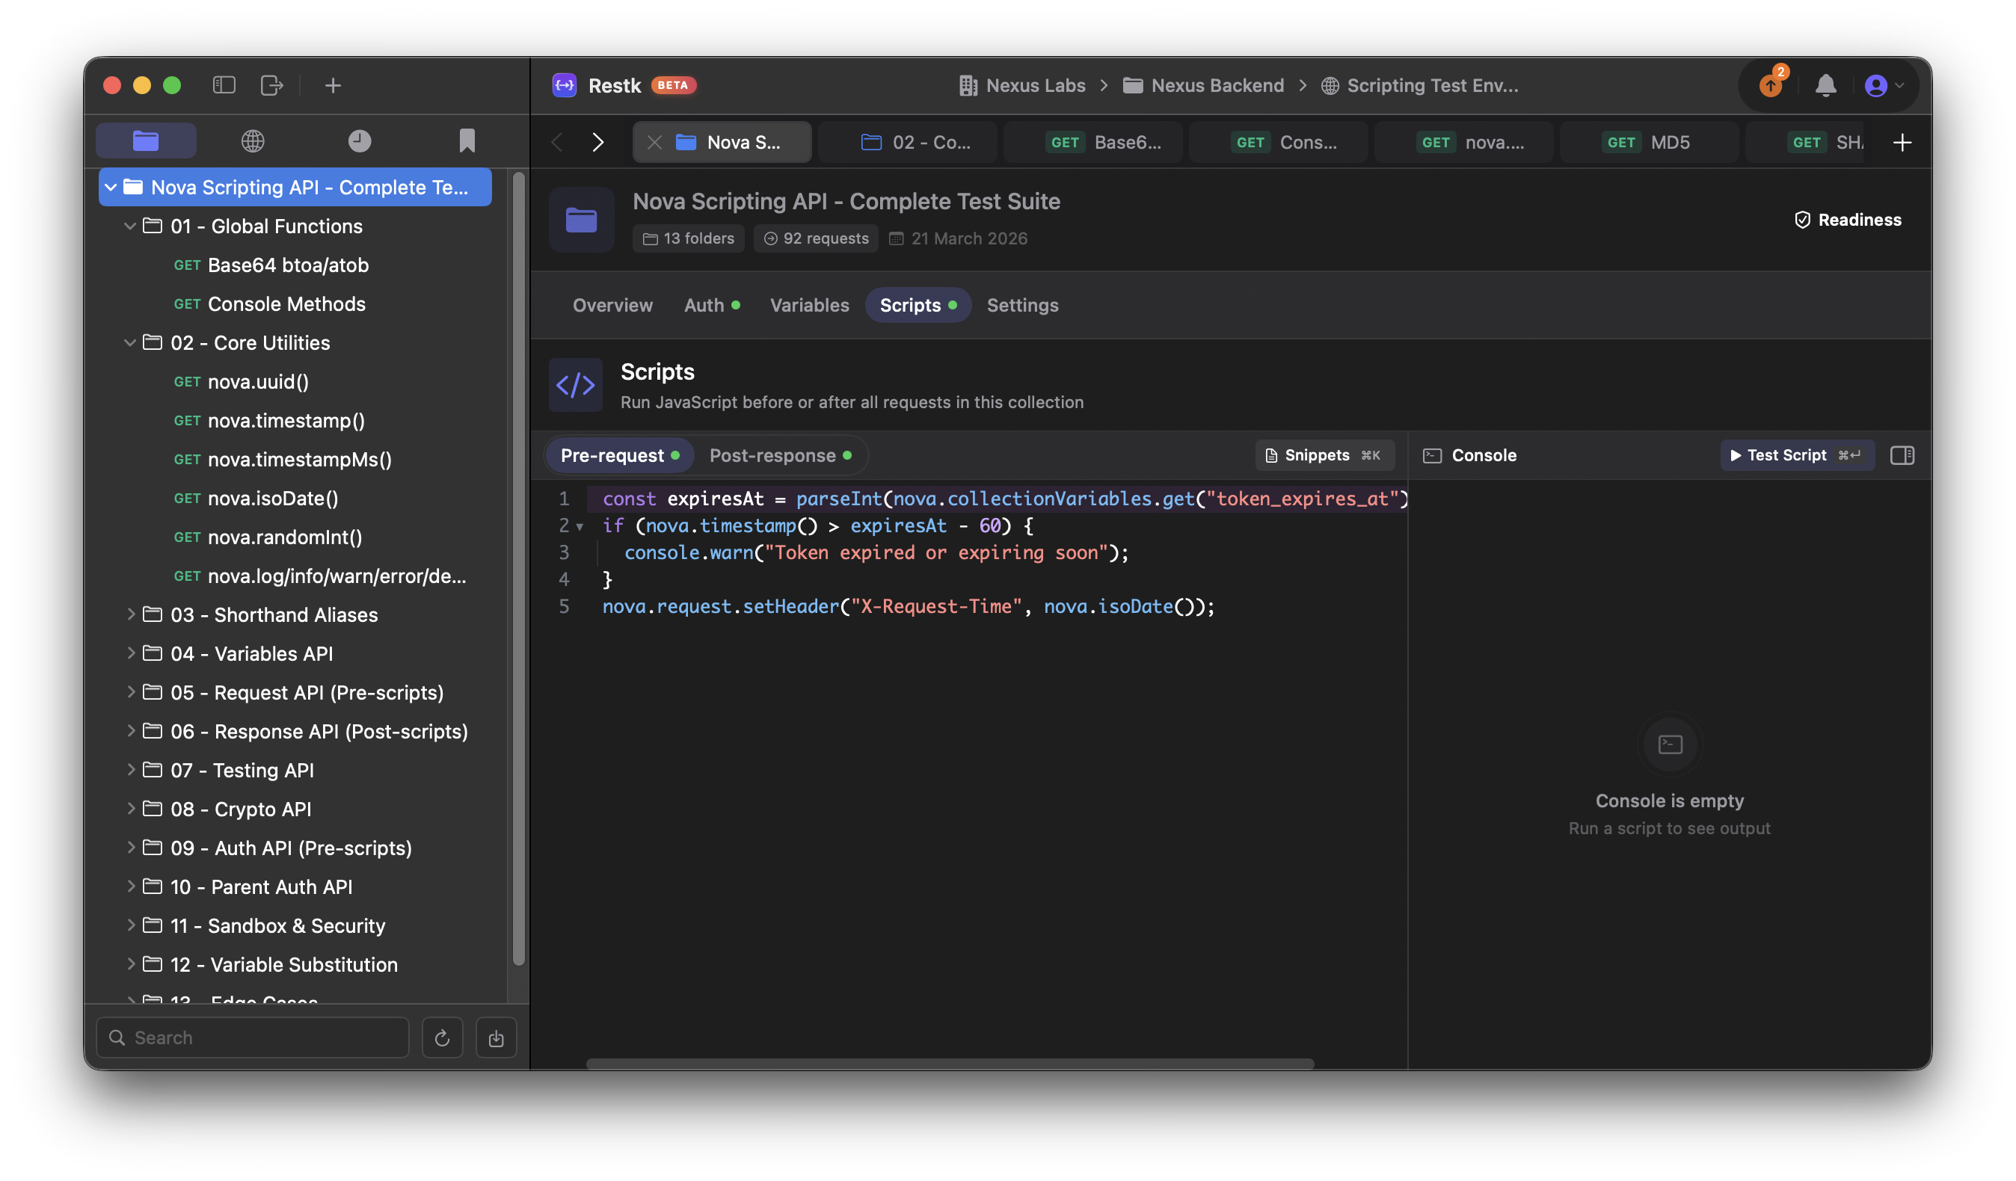Click the Console terminal icon
The height and width of the screenshot is (1181, 2016).
point(1432,455)
